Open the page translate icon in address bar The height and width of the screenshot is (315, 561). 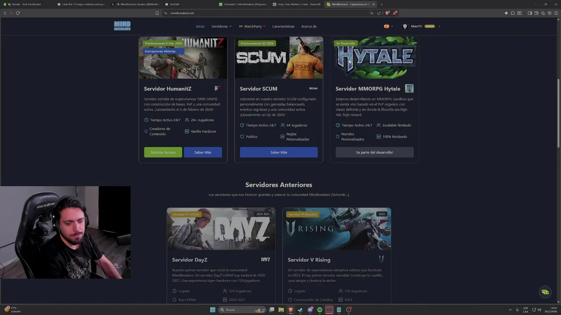(372, 13)
